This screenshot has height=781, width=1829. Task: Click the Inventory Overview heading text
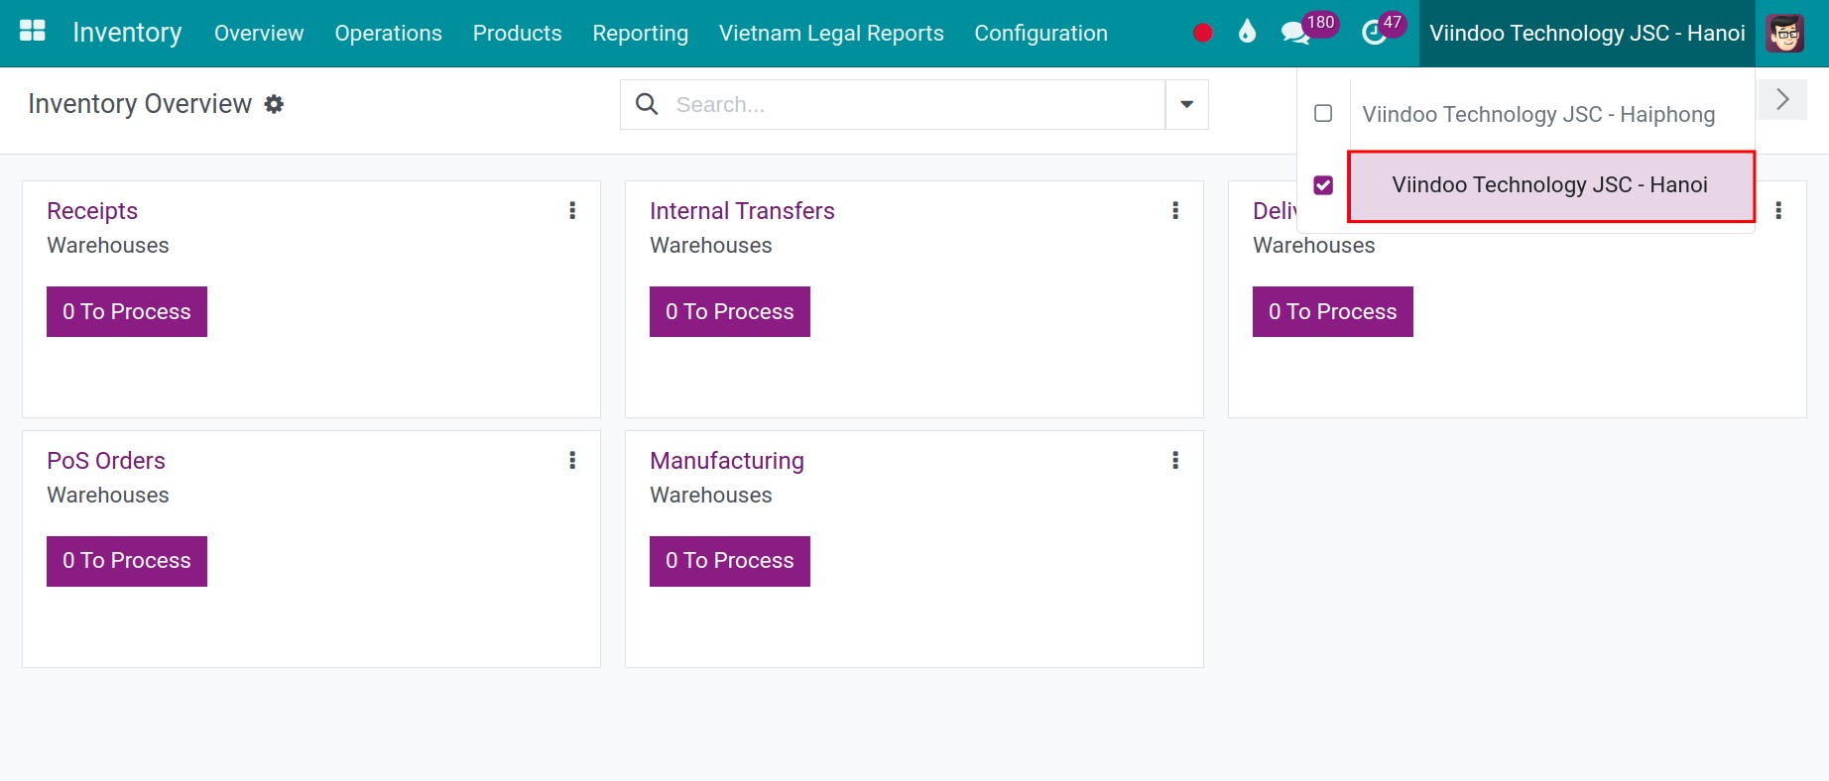(x=140, y=104)
